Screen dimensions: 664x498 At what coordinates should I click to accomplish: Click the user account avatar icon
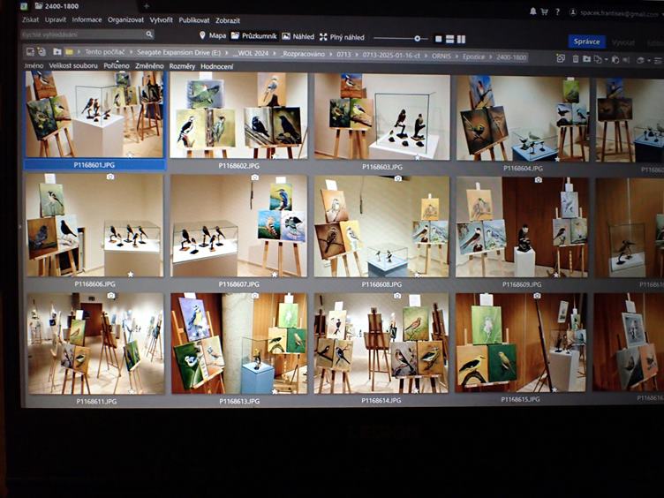(573, 12)
